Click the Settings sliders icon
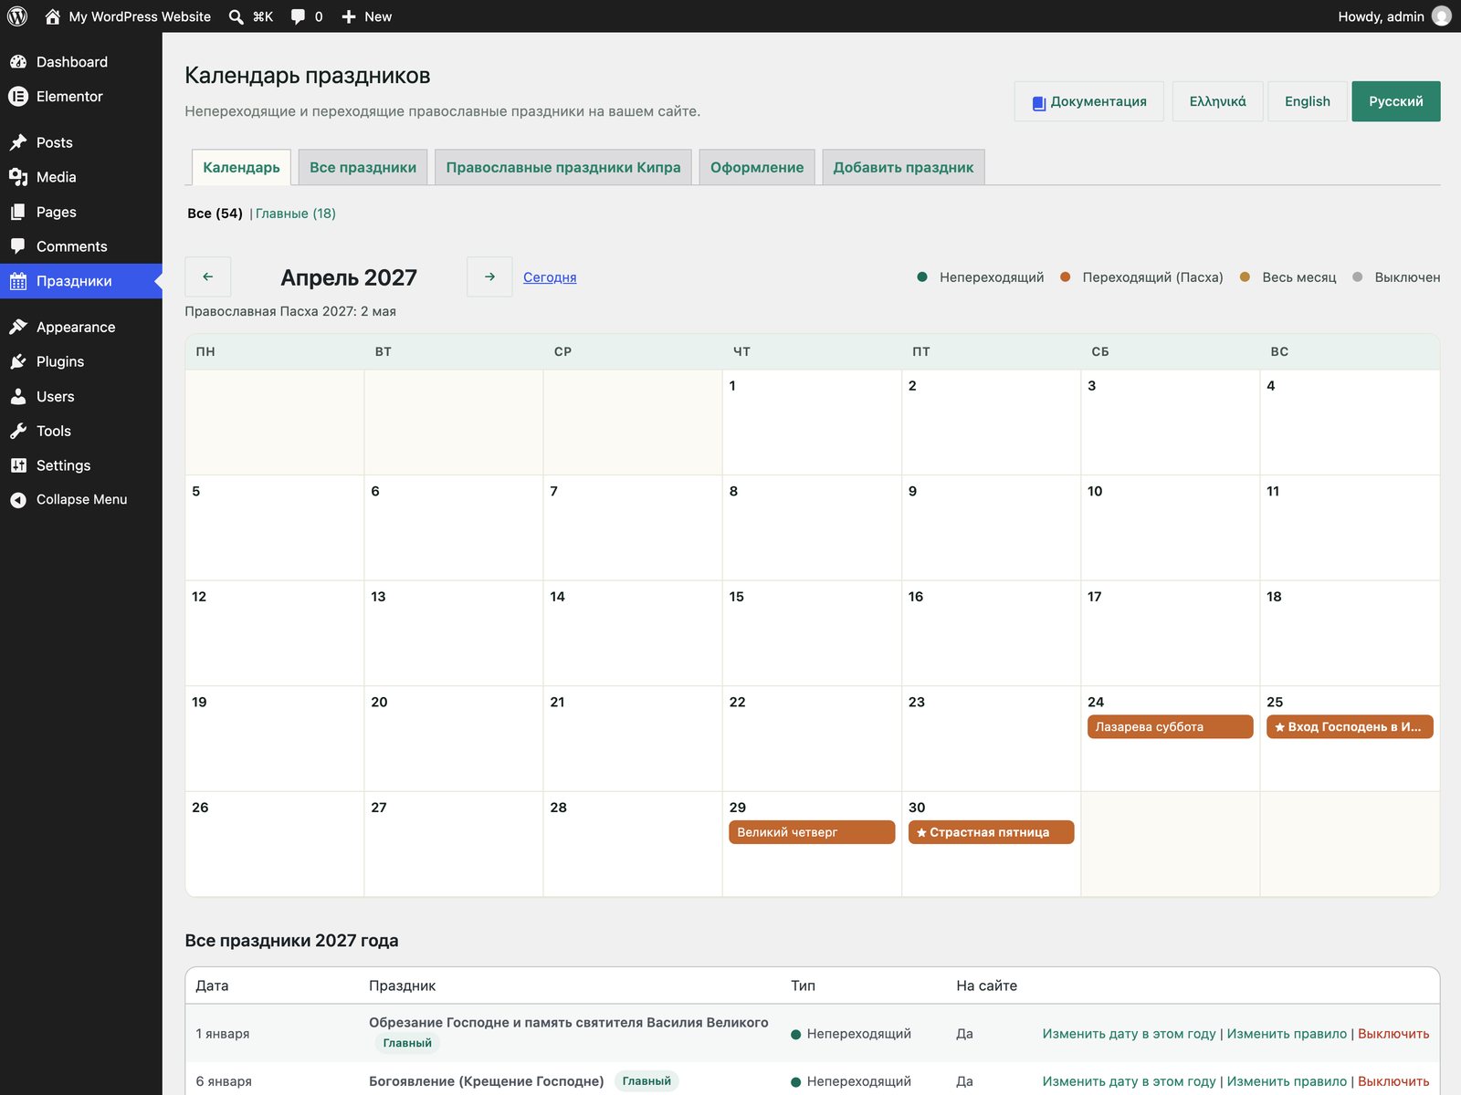This screenshot has height=1095, width=1461. pyautogui.click(x=18, y=465)
